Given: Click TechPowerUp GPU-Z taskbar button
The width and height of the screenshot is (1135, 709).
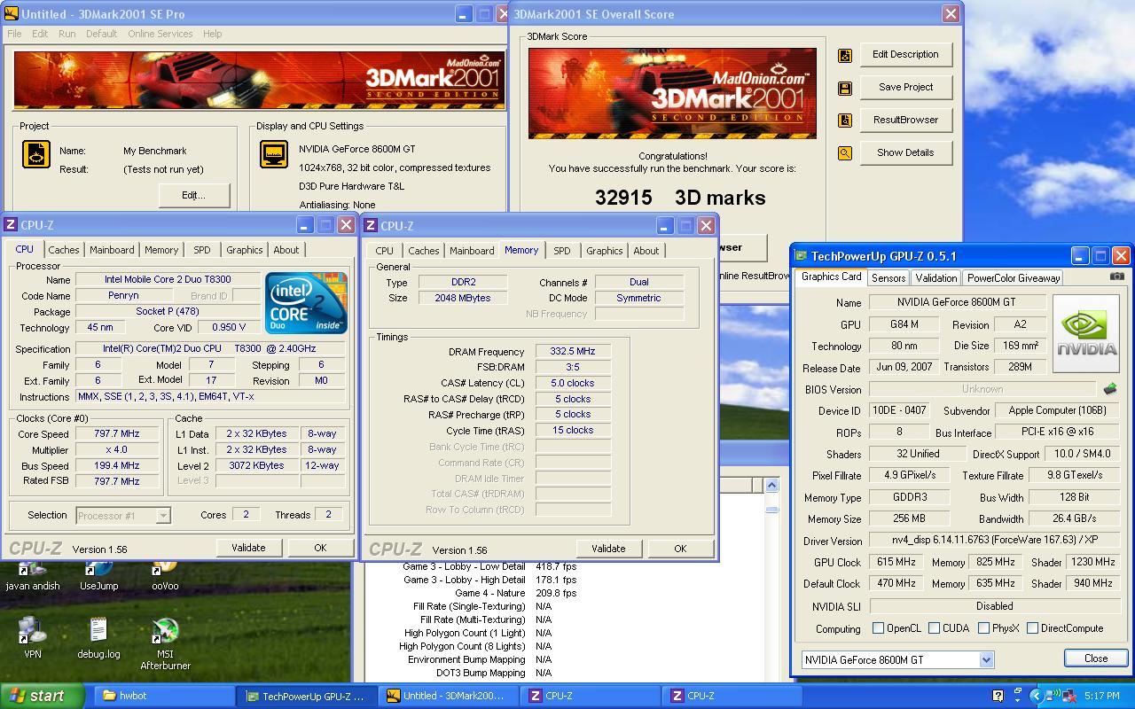Looking at the screenshot, I should coord(307,696).
